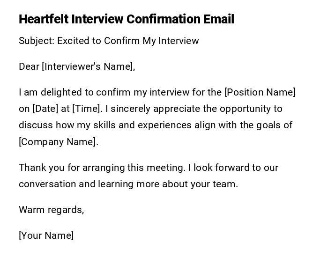Click the '[Interviewer's Name]' placeholder

pyautogui.click(x=88, y=66)
